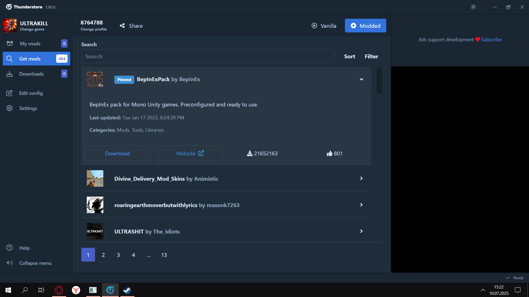The width and height of the screenshot is (529, 297).
Task: Download the BepInExPack mod
Action: (117, 153)
